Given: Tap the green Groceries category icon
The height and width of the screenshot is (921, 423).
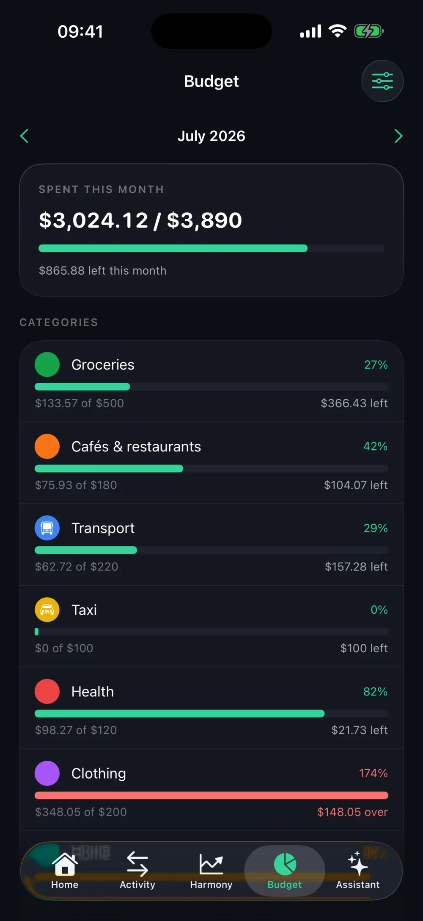Looking at the screenshot, I should coord(47,365).
